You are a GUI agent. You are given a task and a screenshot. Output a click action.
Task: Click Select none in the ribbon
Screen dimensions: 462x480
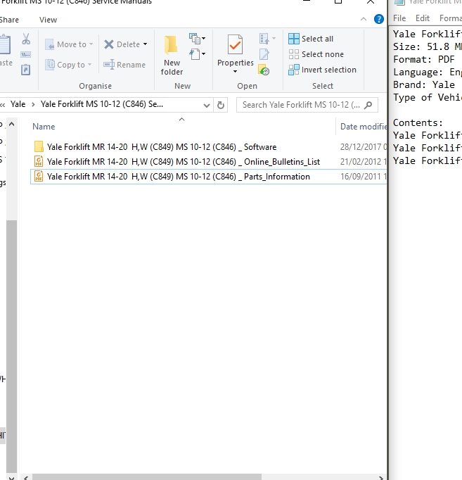click(x=317, y=54)
